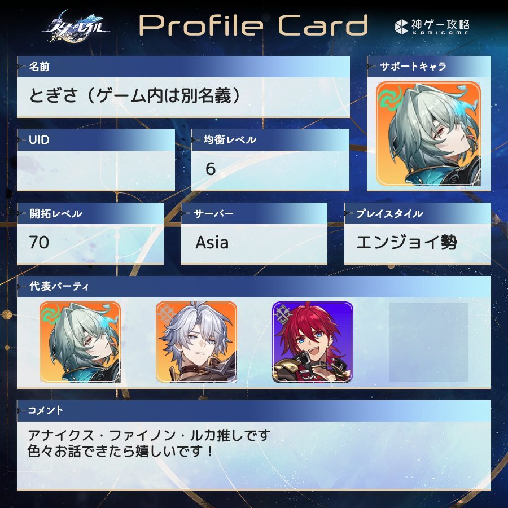The height and width of the screenshot is (508, 508).
Task: Click the Profile Card title
Action: click(253, 25)
